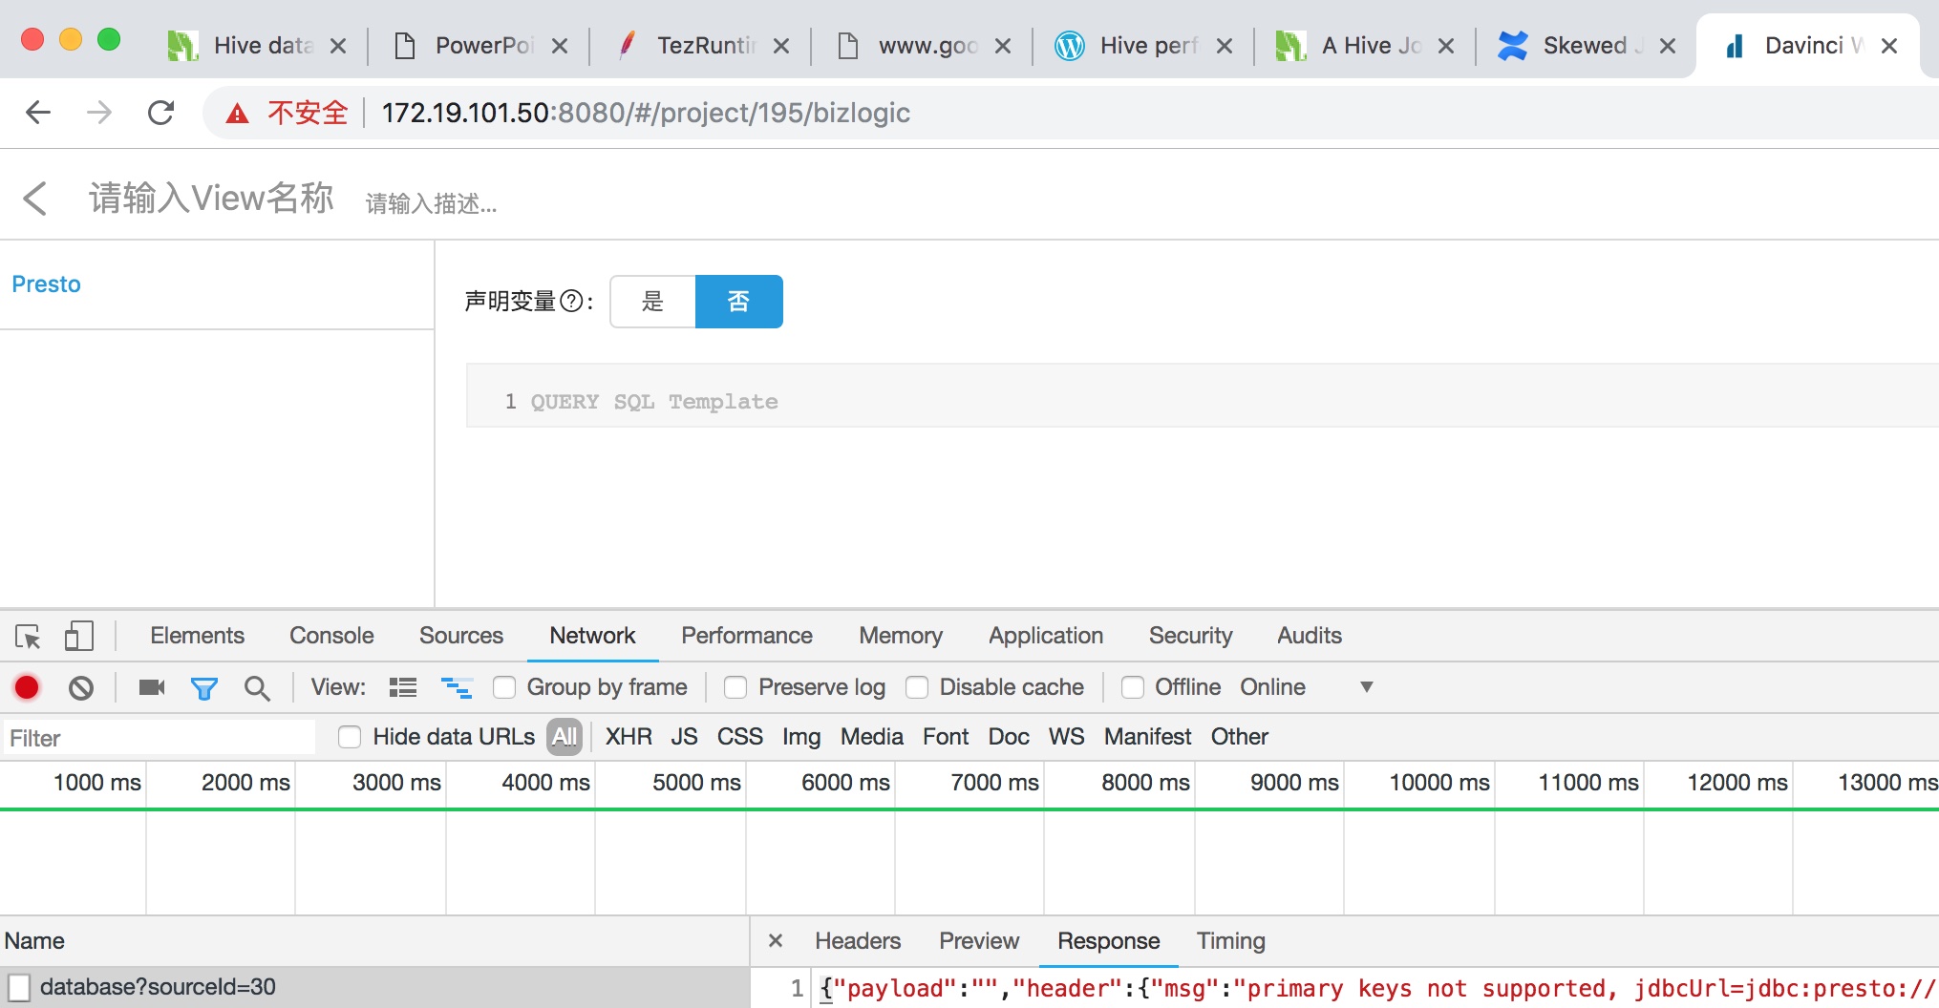This screenshot has height=1008, width=1939.
Task: Toggle the waterfall overview icon
Action: [457, 687]
